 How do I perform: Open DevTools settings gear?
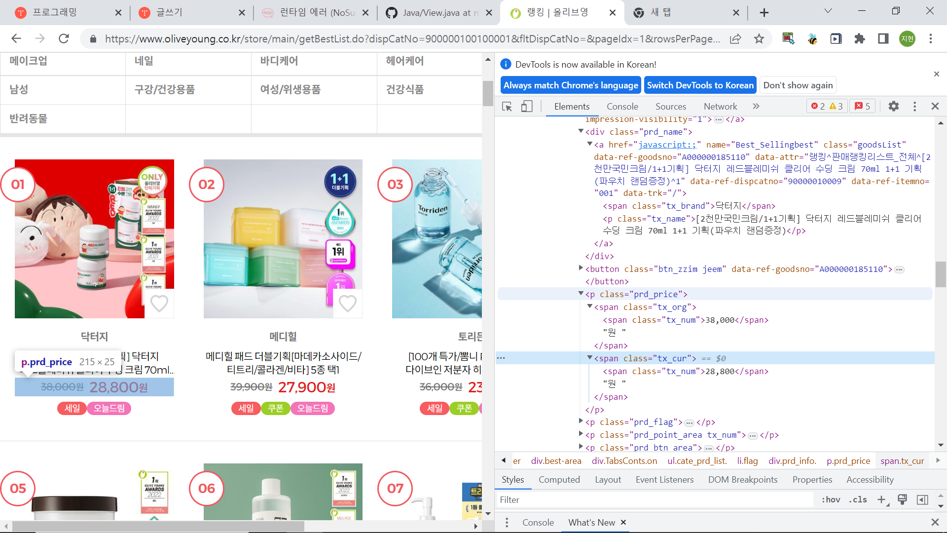point(893,106)
